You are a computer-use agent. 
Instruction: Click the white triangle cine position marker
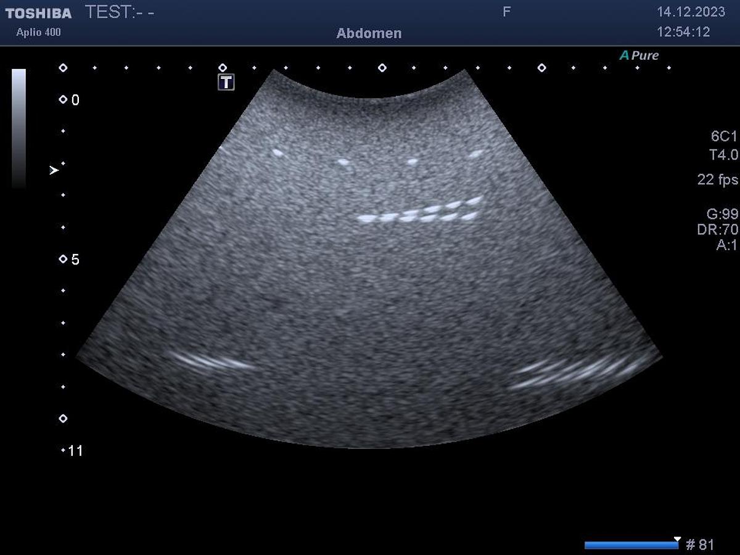[677, 539]
